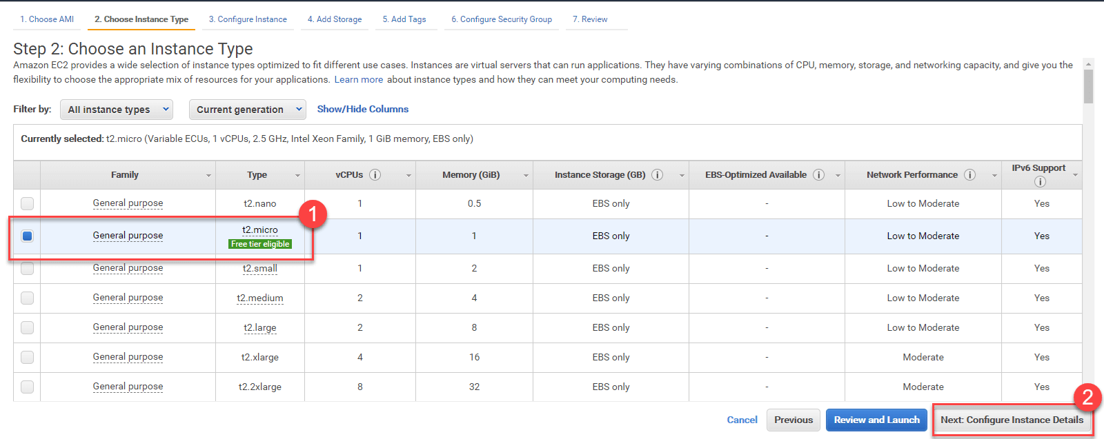Click the Memory column sort arrow
Viewport: 1104px width, 439px height.
(x=526, y=176)
